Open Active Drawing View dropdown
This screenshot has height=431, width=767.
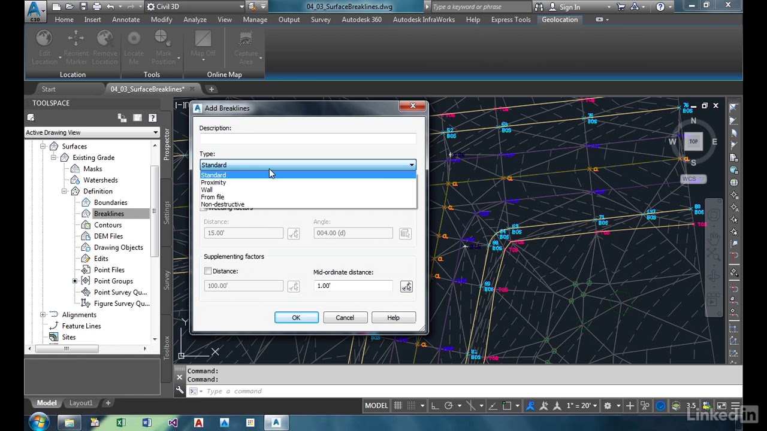(x=92, y=132)
